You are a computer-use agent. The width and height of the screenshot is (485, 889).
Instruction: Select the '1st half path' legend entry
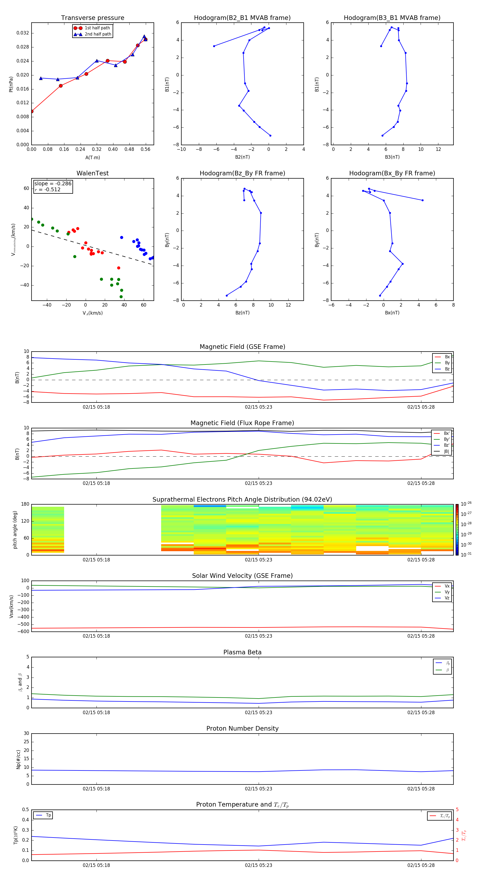92,28
